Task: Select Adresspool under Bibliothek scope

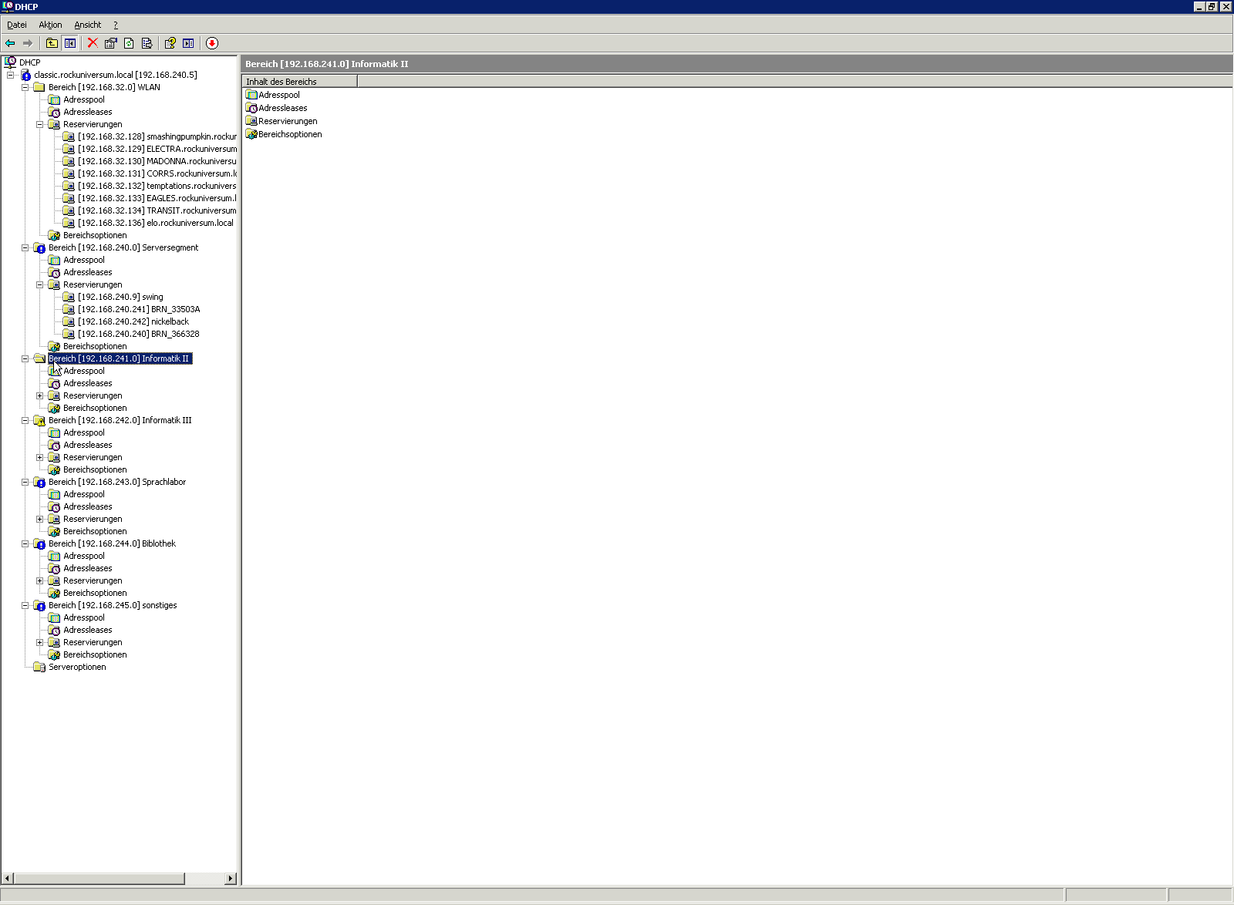Action: click(x=84, y=556)
